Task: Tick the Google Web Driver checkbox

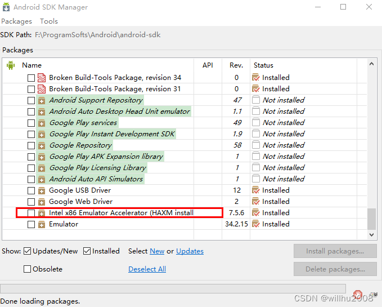Action: (x=31, y=202)
